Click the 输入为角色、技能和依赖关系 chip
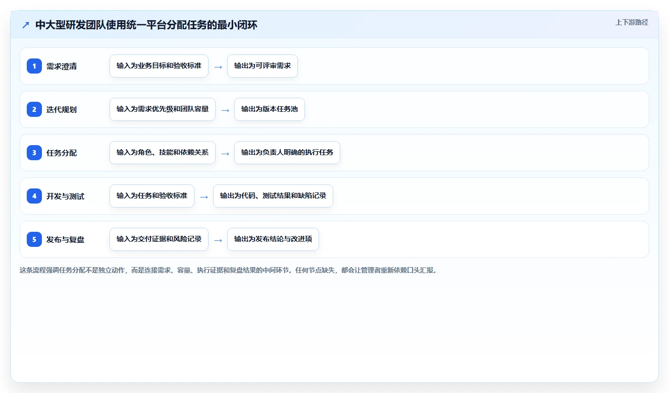The image size is (669, 393). (x=163, y=153)
